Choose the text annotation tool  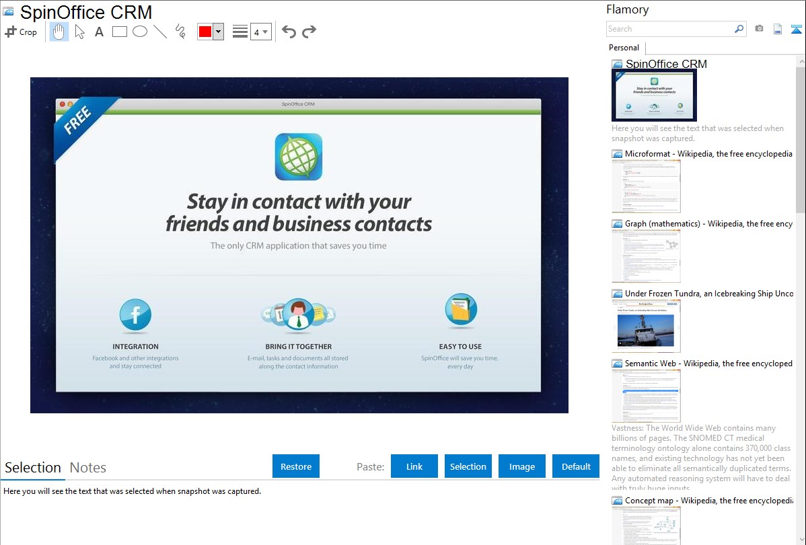(x=99, y=32)
